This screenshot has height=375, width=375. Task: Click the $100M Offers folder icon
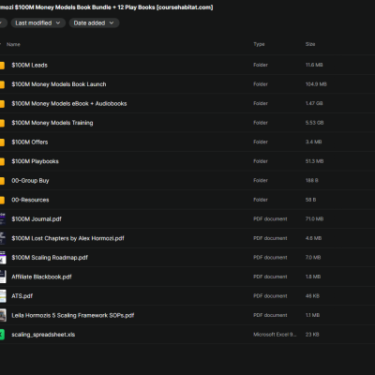point(2,142)
